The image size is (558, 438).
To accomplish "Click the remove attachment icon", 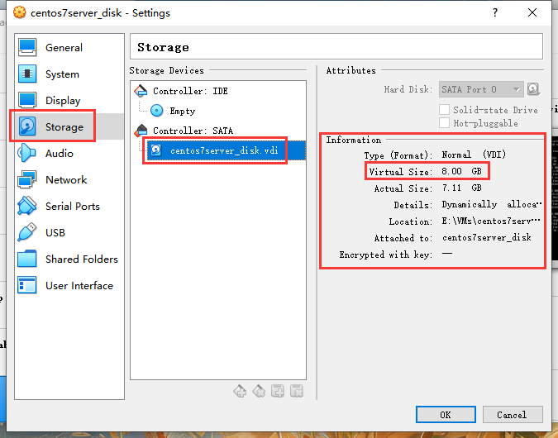I will click(297, 391).
